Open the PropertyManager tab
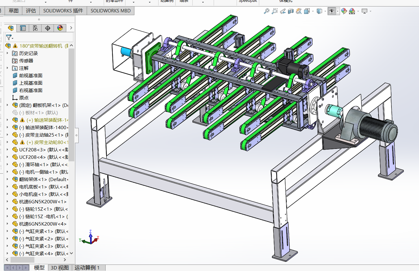The width and height of the screenshot is (419, 271). 23,28
